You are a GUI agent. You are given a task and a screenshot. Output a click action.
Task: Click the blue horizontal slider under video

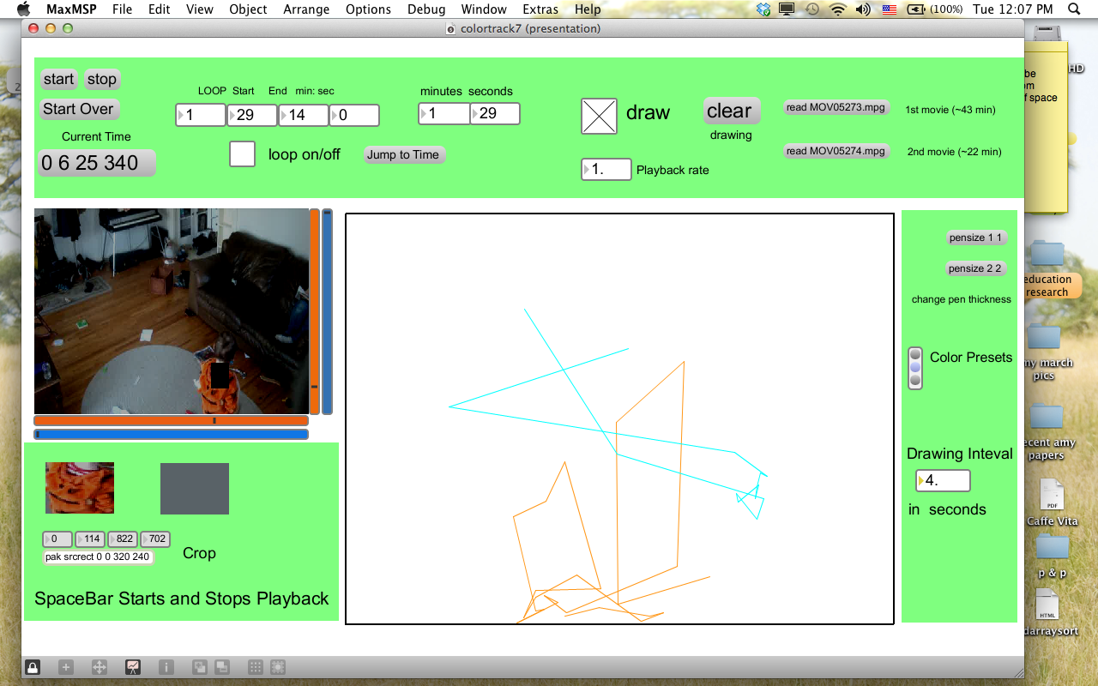171,435
